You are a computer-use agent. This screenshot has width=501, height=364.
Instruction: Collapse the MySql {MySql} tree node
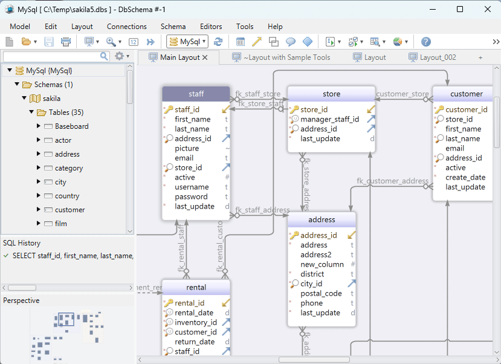click(x=10, y=70)
